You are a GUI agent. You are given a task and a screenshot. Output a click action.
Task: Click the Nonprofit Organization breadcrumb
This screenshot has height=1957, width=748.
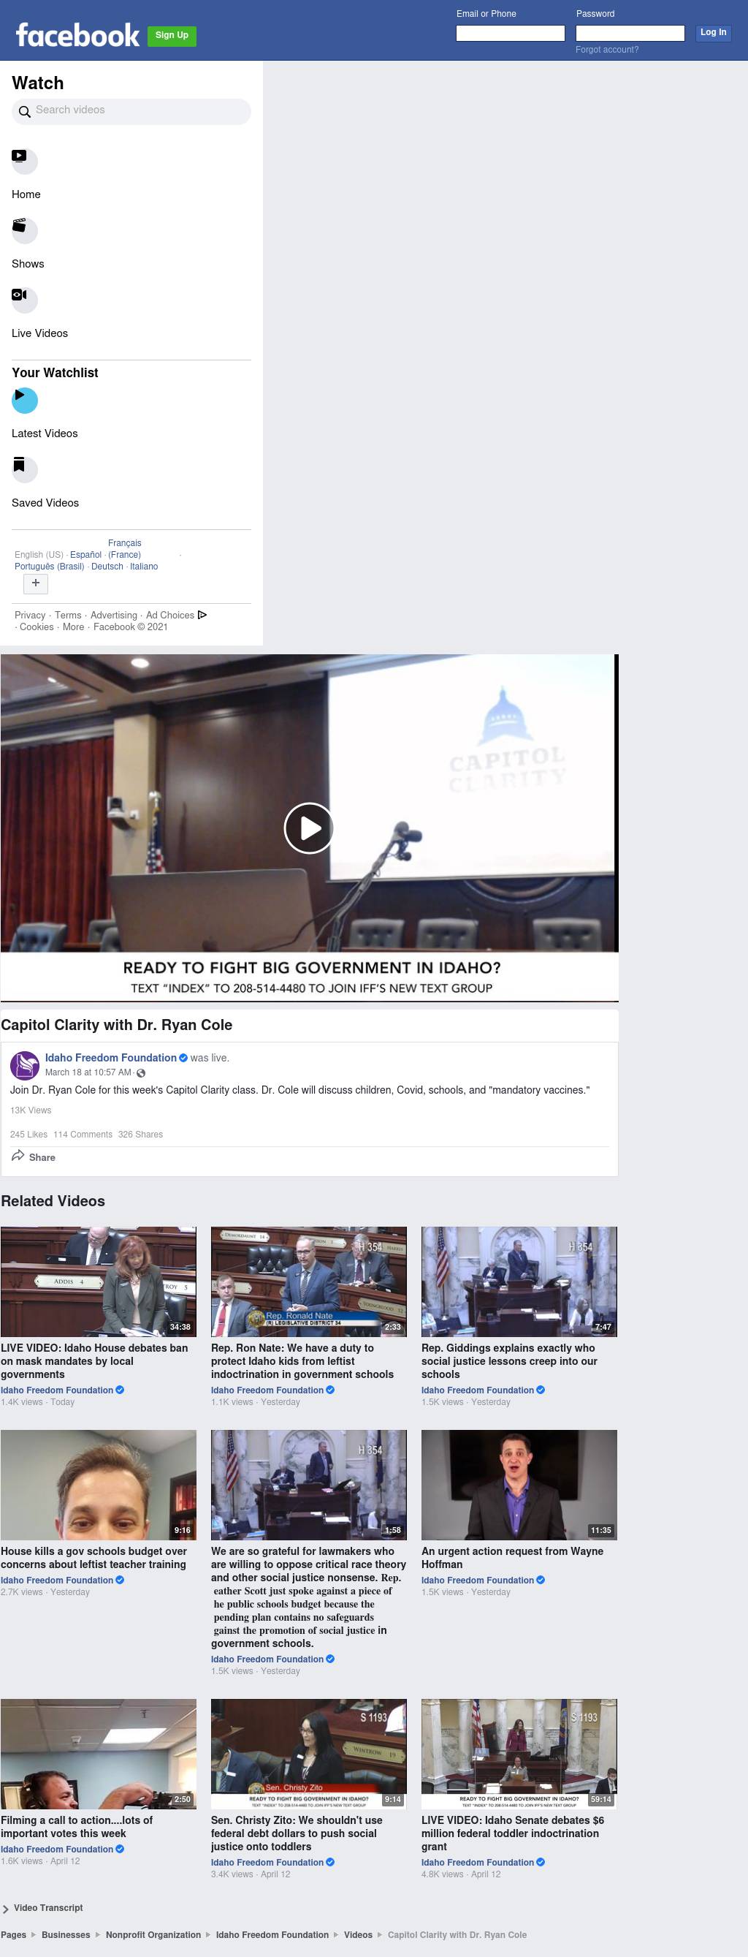click(153, 1934)
